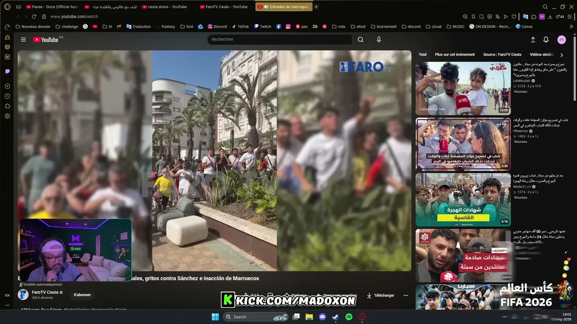
Task: Open Steam from the taskbar
Action: tap(335, 317)
